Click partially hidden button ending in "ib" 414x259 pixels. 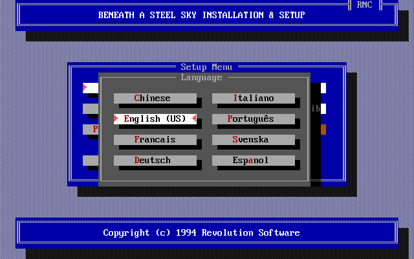318,109
